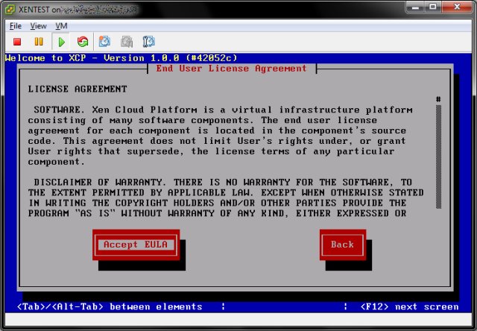477x331 pixels.
Task: Maximize the XENTEST console window
Action: (x=433, y=7)
